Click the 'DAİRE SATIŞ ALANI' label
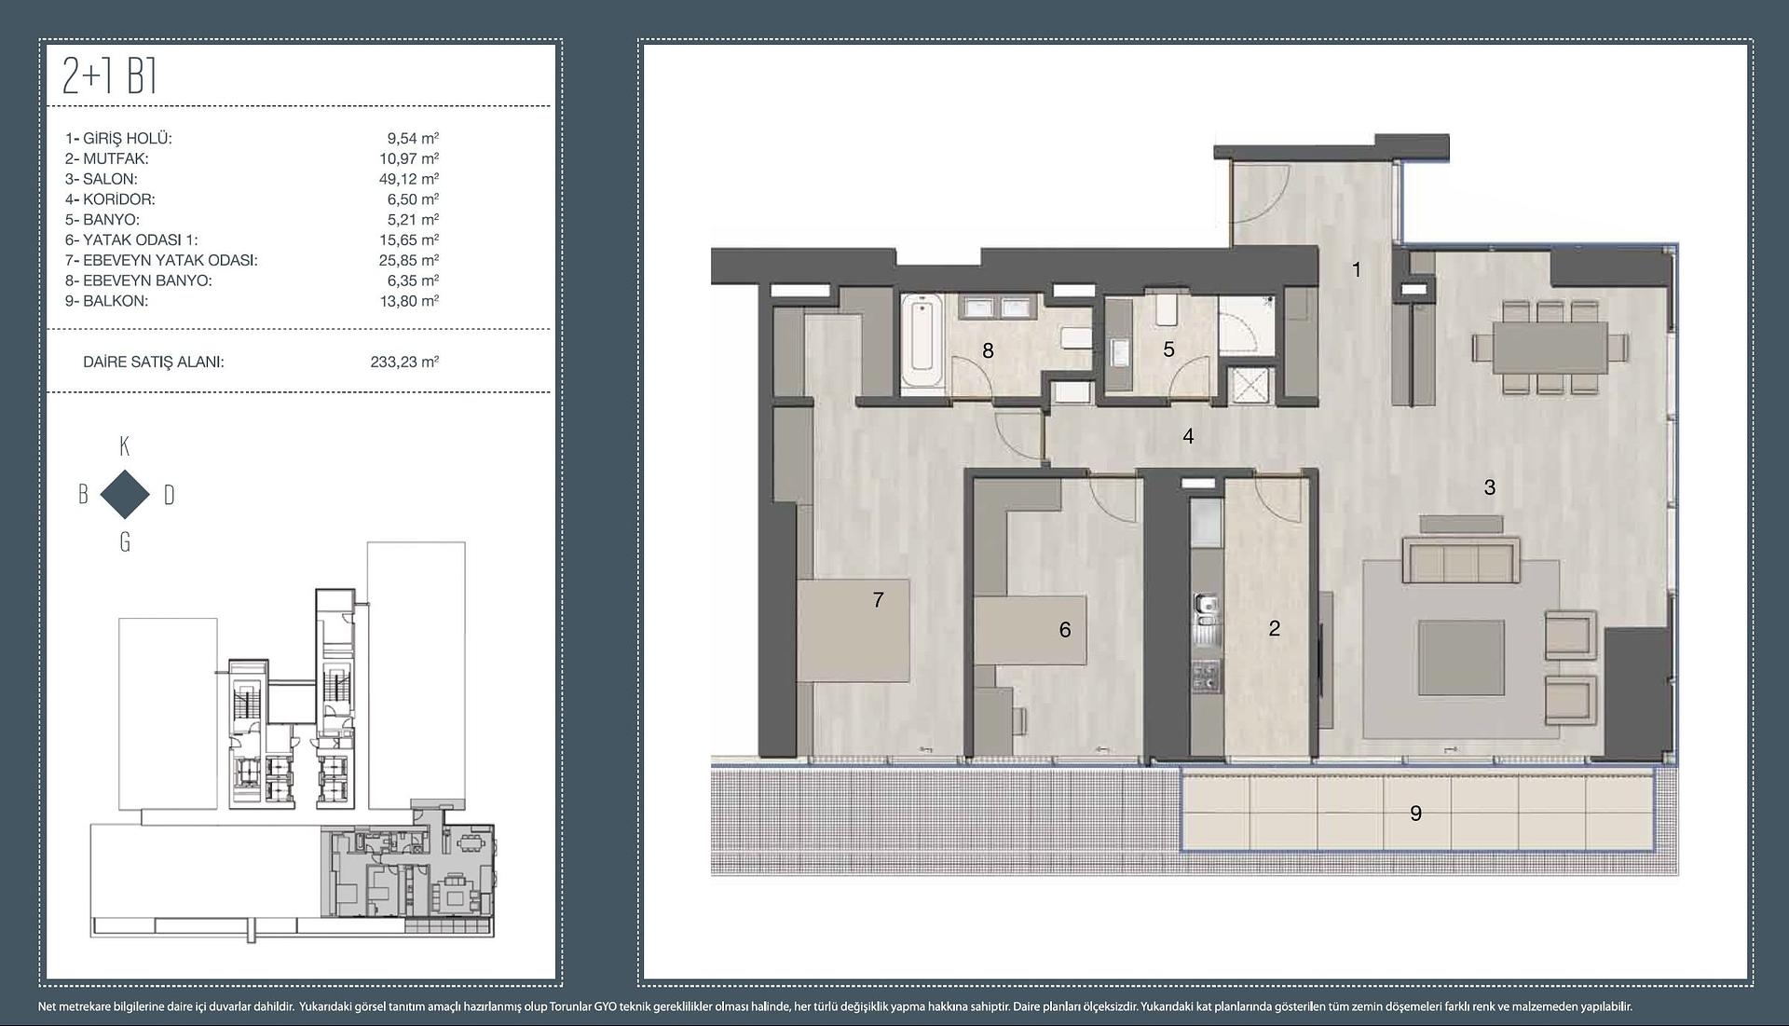1789x1026 pixels. pos(154,362)
